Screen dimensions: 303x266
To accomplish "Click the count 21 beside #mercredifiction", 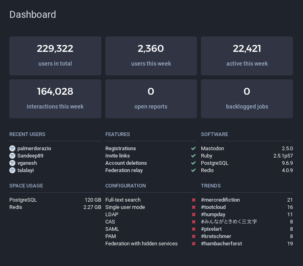I will 290,200.
